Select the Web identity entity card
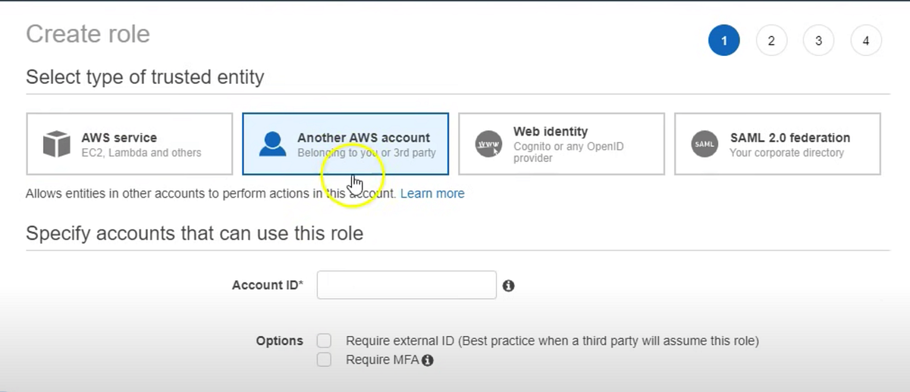Image resolution: width=910 pixels, height=392 pixels. point(561,144)
